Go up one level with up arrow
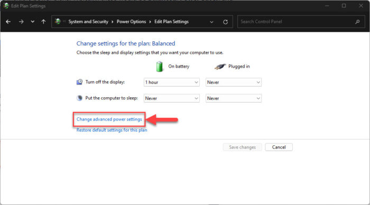The image size is (370, 205). pos(43,22)
